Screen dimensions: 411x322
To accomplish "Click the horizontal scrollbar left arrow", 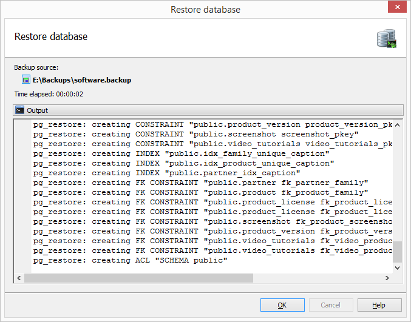I will coord(20,278).
